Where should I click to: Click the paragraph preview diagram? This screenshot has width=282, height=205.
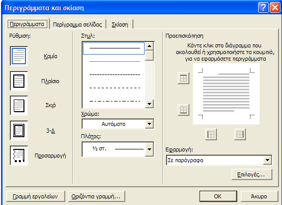(x=226, y=94)
